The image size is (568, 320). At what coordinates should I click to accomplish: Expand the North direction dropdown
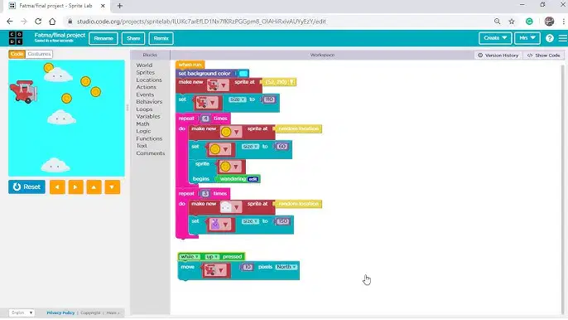286,267
